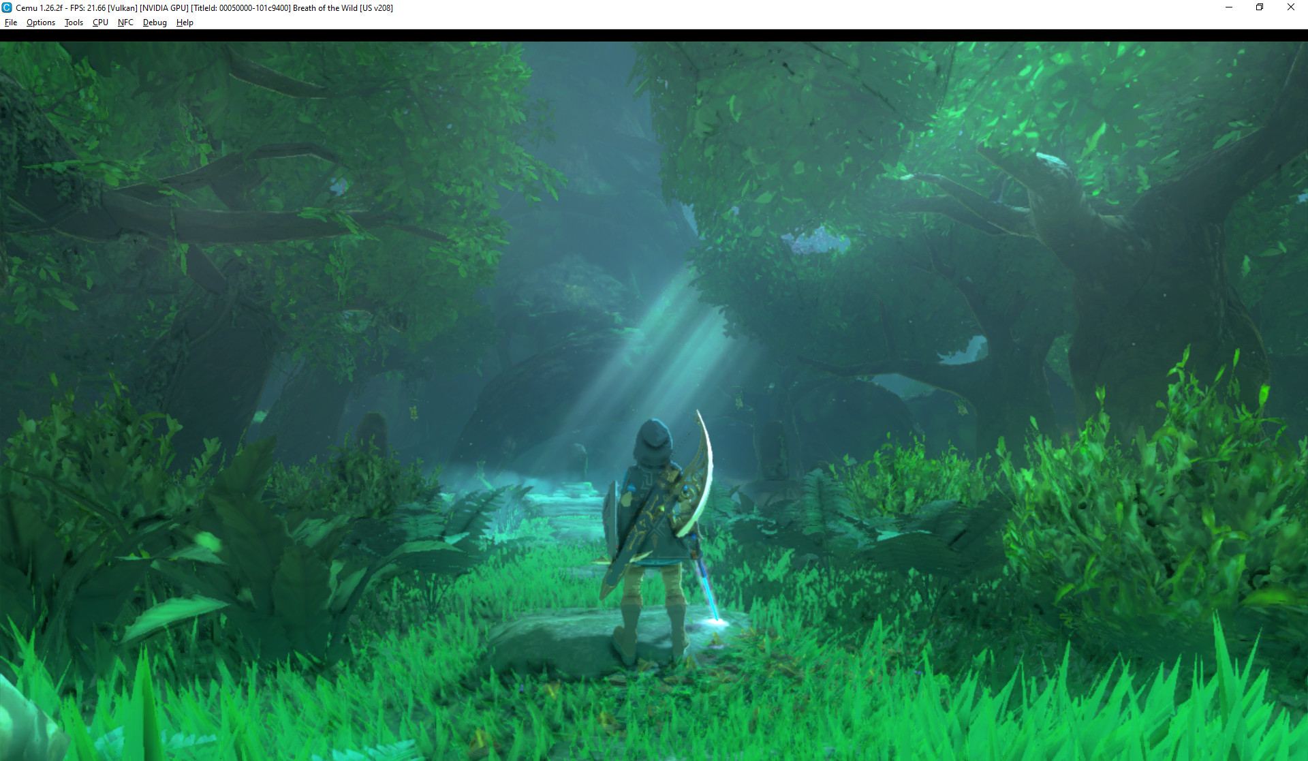The width and height of the screenshot is (1308, 761).
Task: Open the Help menu
Action: [185, 22]
